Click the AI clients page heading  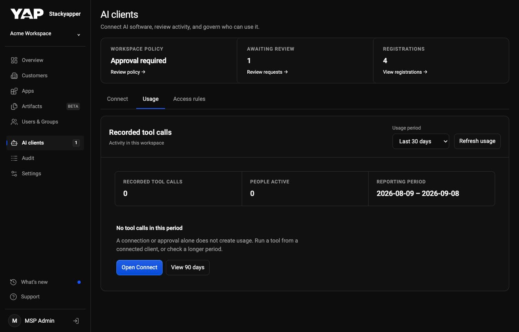tap(119, 15)
